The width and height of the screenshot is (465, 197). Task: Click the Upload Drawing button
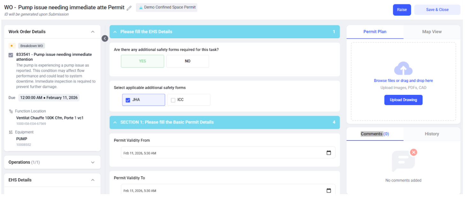pyautogui.click(x=403, y=100)
